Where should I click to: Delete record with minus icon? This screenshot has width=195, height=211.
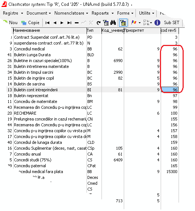pos(77,23)
